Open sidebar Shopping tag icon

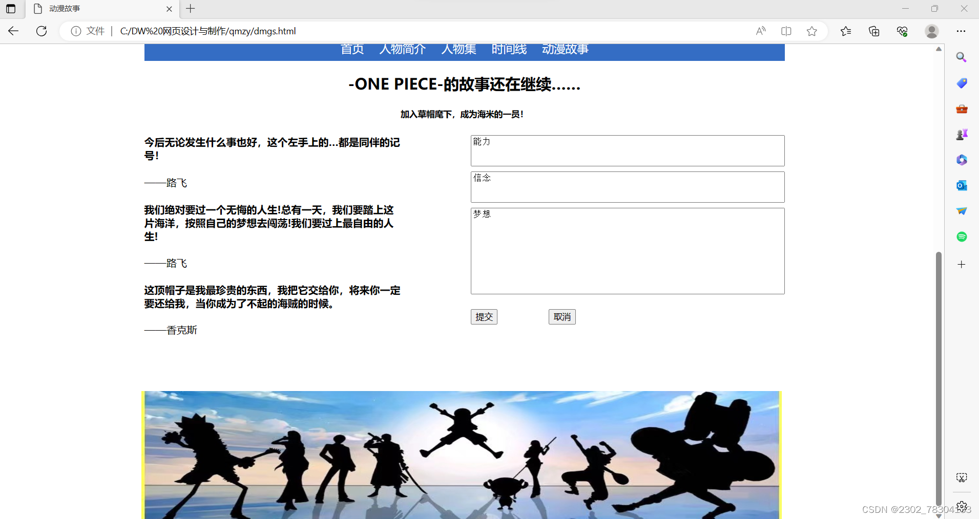(962, 83)
